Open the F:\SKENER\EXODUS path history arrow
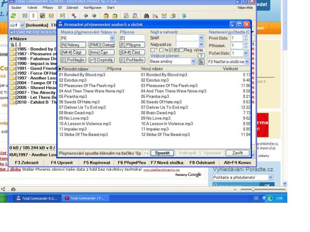 (x=12, y=32)
